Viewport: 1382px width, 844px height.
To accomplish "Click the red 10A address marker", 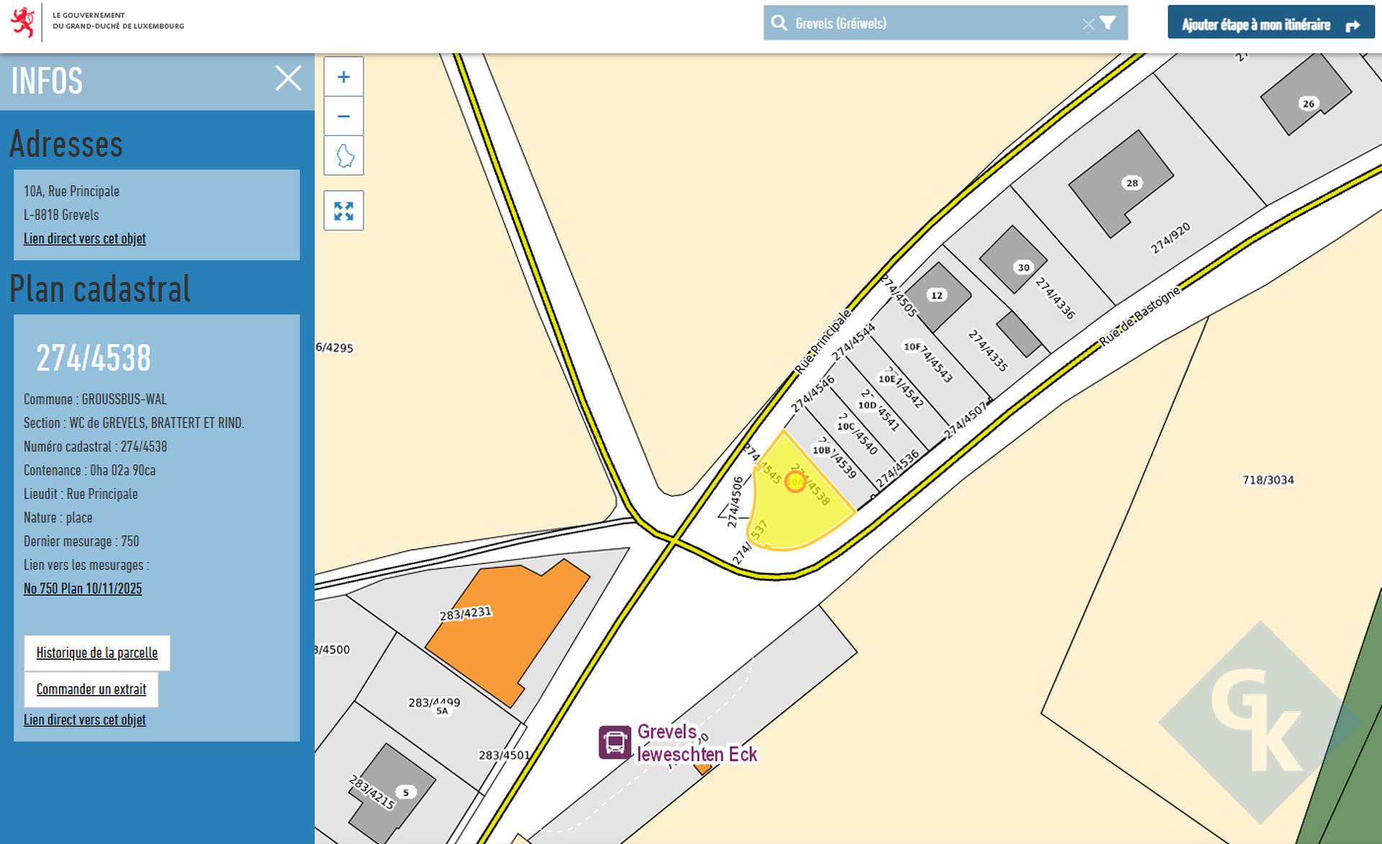I will tap(795, 482).
